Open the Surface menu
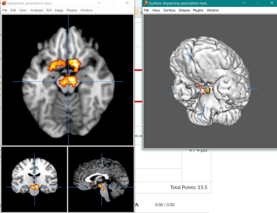The width and height of the screenshot is (277, 213). click(x=169, y=10)
